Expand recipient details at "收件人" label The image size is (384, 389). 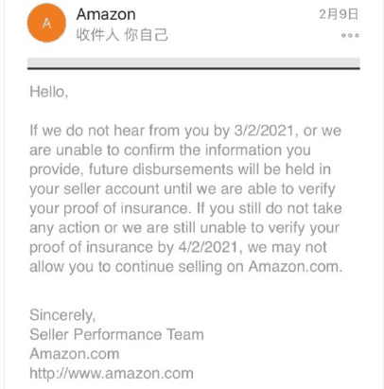(x=97, y=35)
